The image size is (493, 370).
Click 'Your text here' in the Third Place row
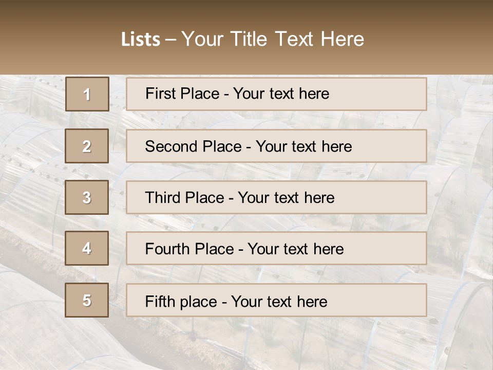pos(287,198)
